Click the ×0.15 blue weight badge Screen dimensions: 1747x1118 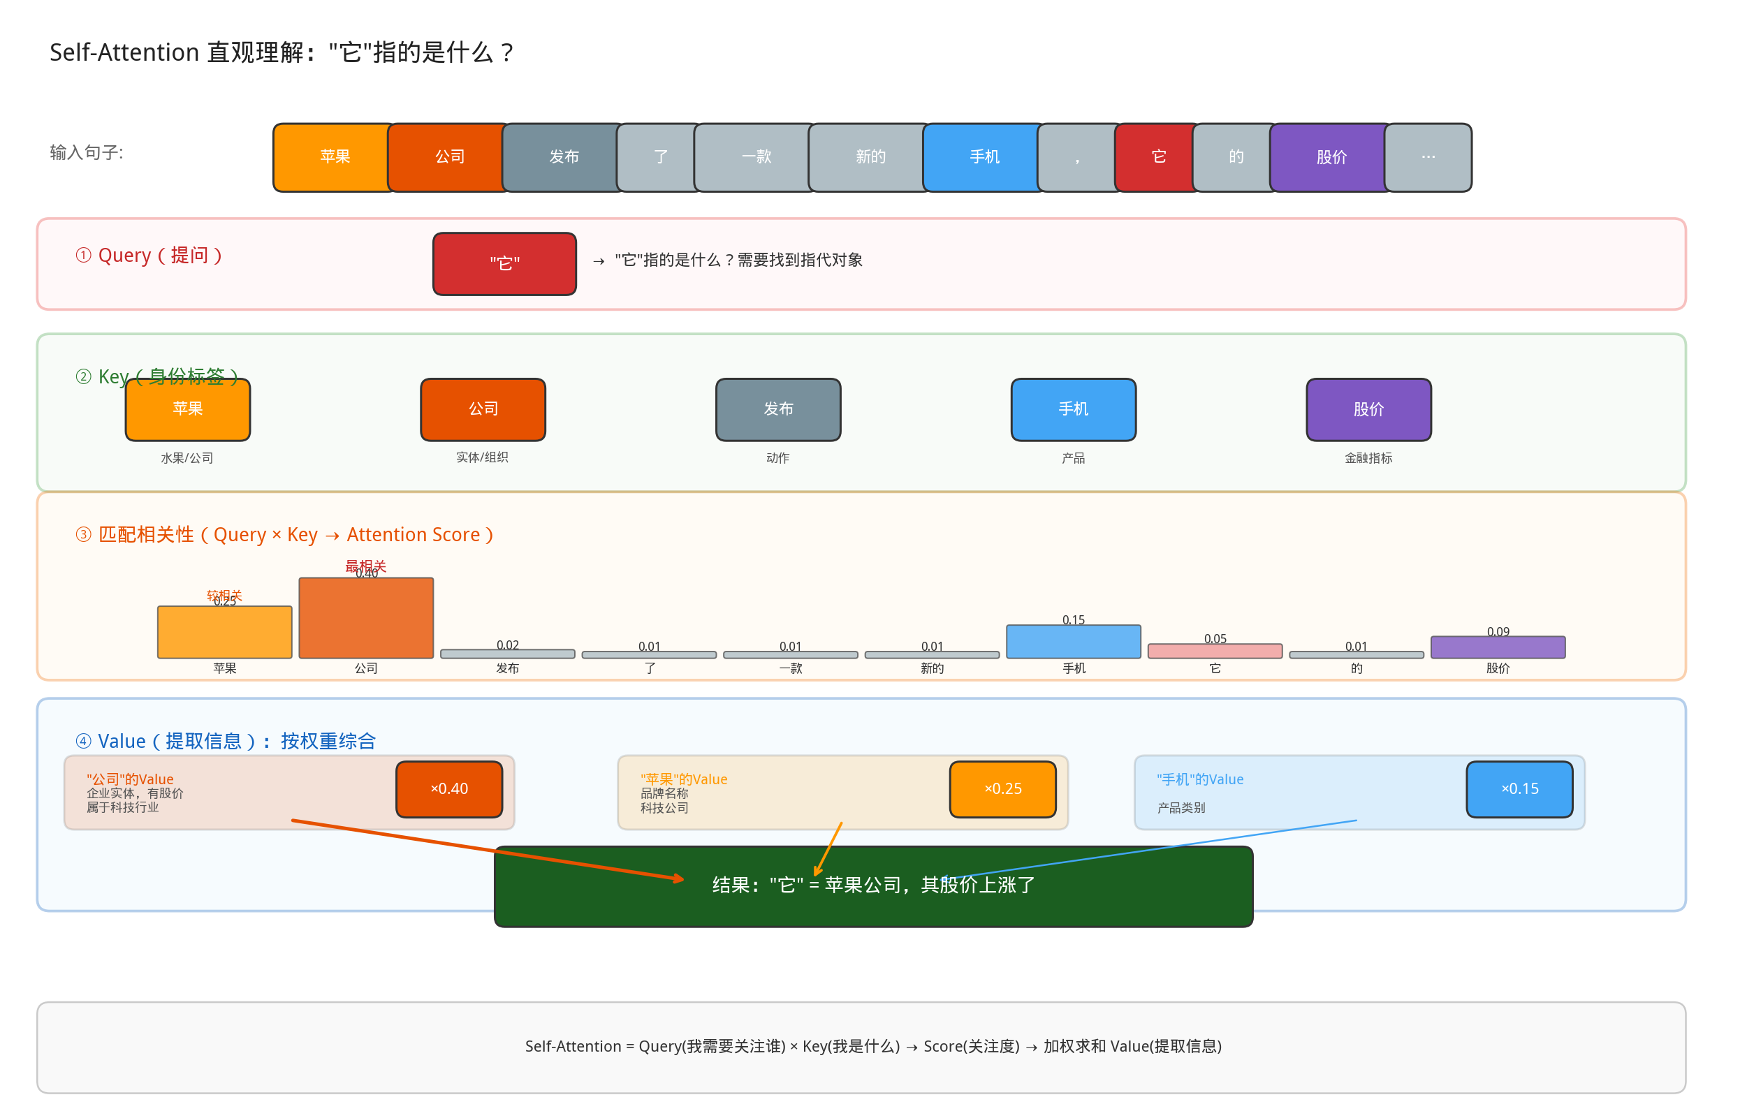1519,789
